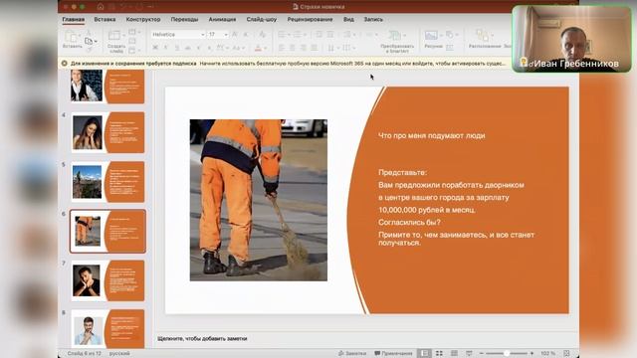Image resolution: width=637 pixels, height=358 pixels.
Task: Toggle the Заметки notes pane button
Action: (x=351, y=354)
